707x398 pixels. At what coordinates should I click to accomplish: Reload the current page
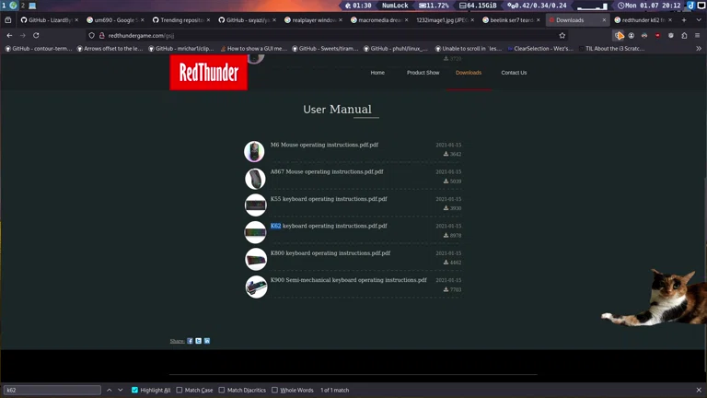point(36,35)
